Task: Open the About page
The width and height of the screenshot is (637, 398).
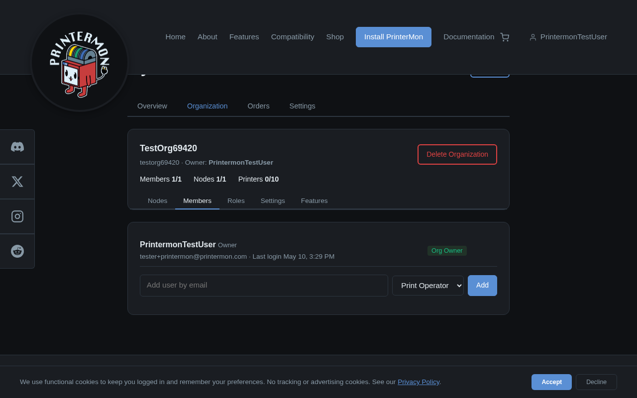Action: 208,37
